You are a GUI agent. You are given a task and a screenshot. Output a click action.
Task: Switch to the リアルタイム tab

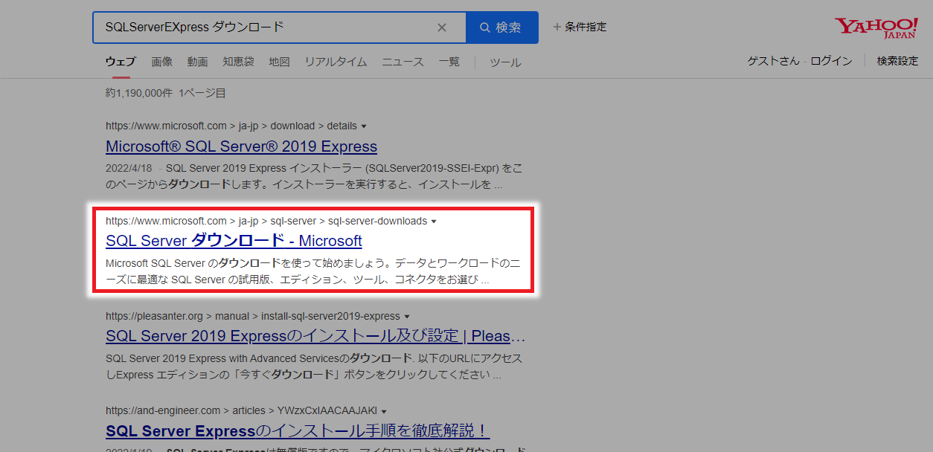pyautogui.click(x=336, y=62)
